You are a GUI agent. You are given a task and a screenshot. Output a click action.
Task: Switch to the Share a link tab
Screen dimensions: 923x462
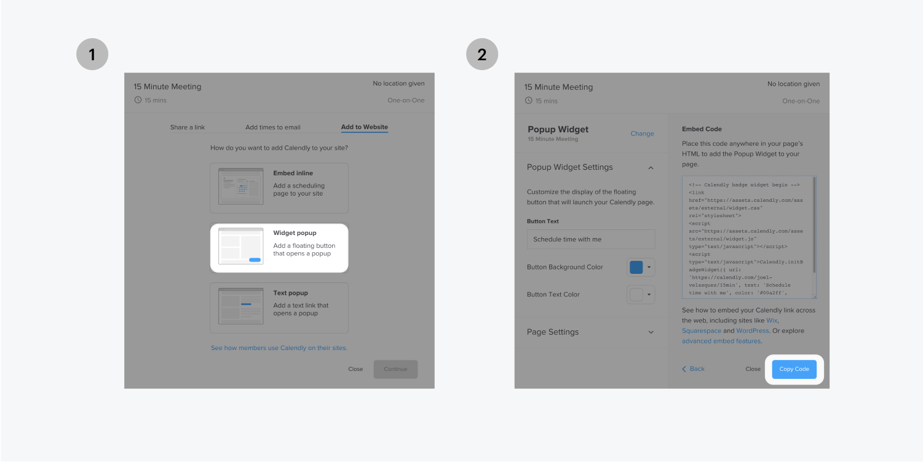point(188,127)
